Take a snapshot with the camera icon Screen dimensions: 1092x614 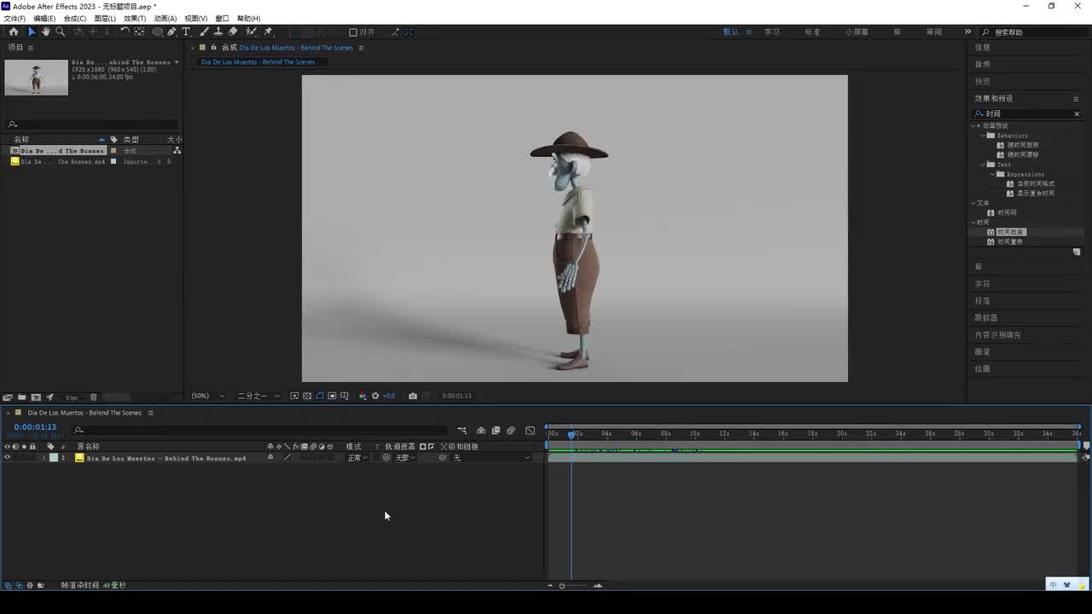(x=413, y=396)
